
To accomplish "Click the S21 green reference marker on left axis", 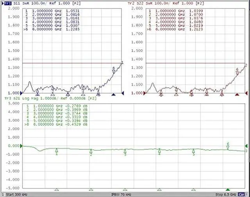I will tap(22, 146).
